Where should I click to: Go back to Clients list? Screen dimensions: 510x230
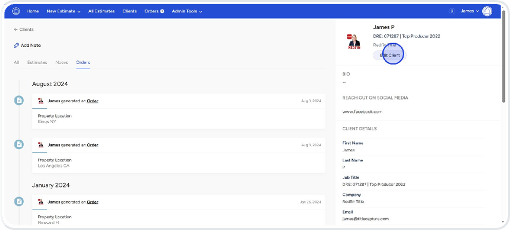coord(24,30)
